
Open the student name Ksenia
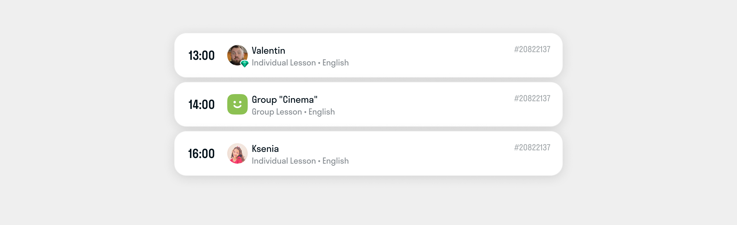pyautogui.click(x=265, y=149)
